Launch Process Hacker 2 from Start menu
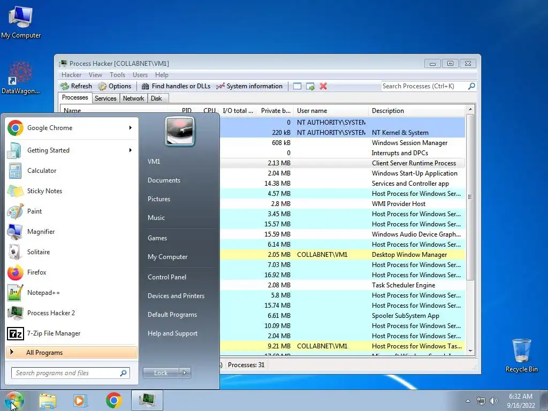 click(x=72, y=313)
